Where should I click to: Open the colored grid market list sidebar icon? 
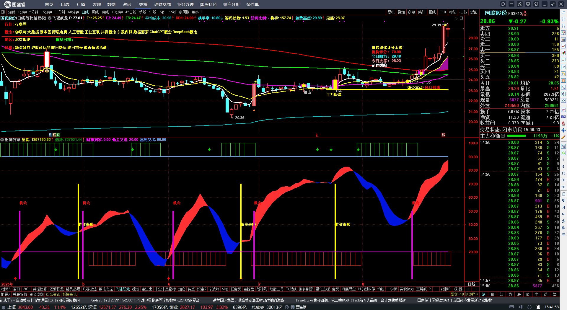pyautogui.click(x=563, y=40)
